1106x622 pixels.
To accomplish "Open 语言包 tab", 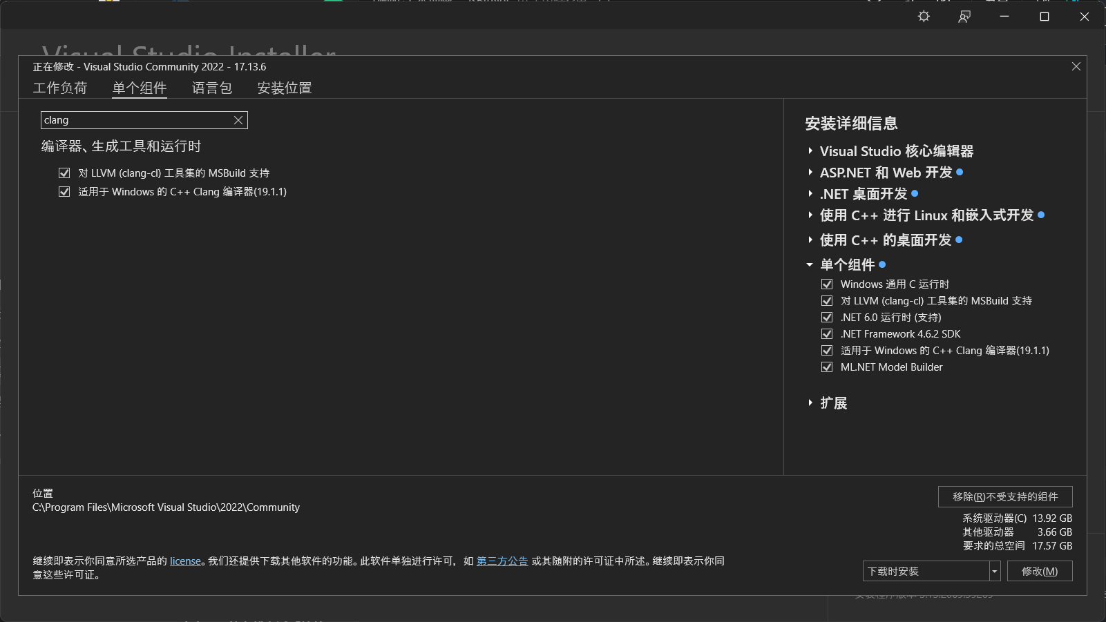I will [x=212, y=88].
